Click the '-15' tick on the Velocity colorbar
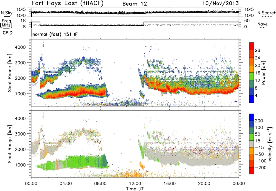276x191 pixels. click(259, 147)
